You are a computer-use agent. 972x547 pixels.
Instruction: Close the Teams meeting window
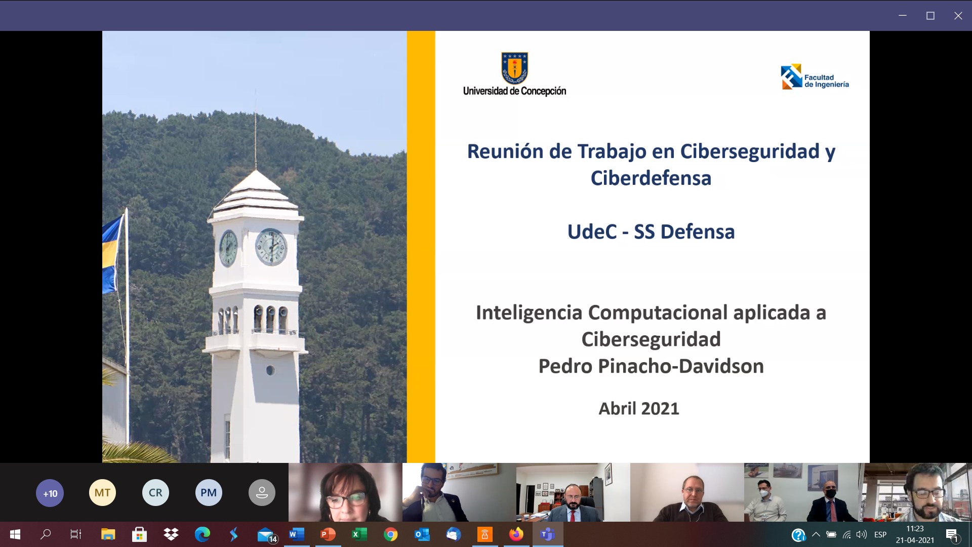pyautogui.click(x=958, y=16)
